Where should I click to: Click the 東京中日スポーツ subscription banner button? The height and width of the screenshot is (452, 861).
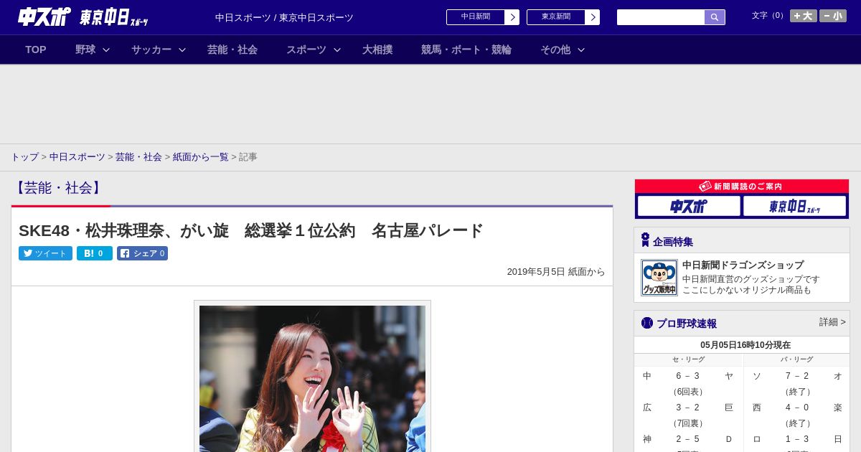pos(794,206)
